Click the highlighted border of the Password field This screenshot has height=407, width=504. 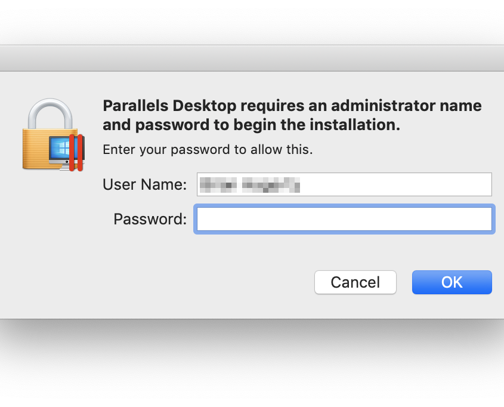coord(344,206)
